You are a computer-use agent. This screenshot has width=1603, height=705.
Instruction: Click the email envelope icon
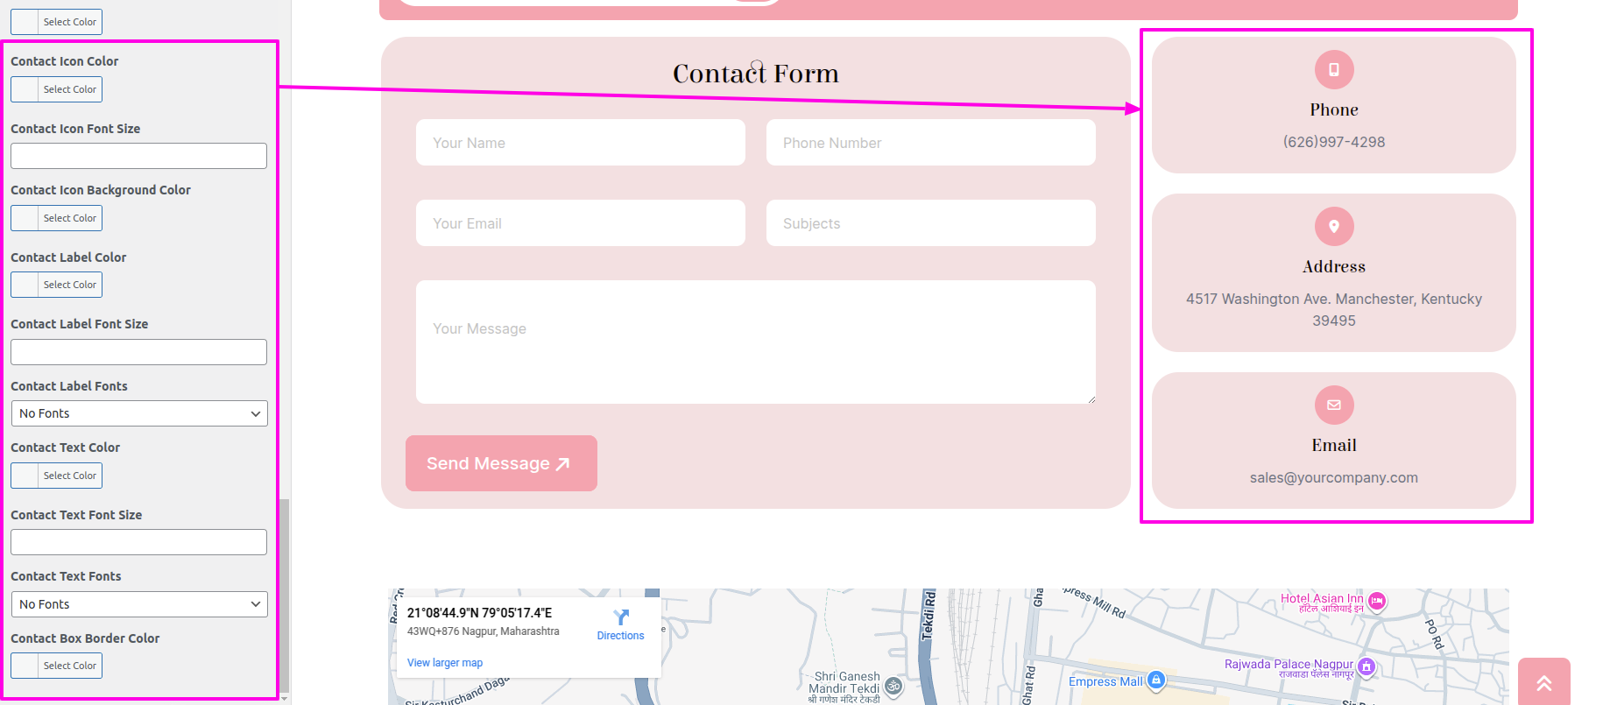point(1333,405)
